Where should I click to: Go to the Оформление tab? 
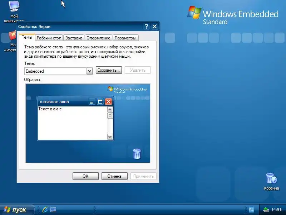(x=99, y=38)
